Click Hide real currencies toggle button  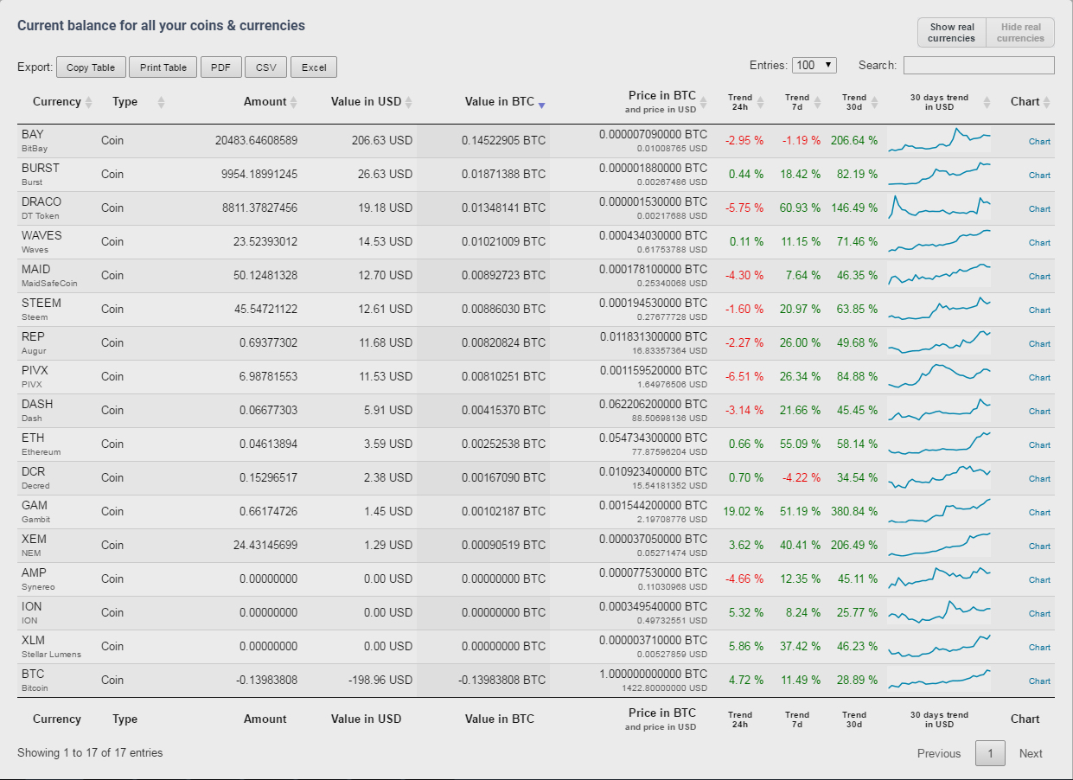[x=1020, y=33]
